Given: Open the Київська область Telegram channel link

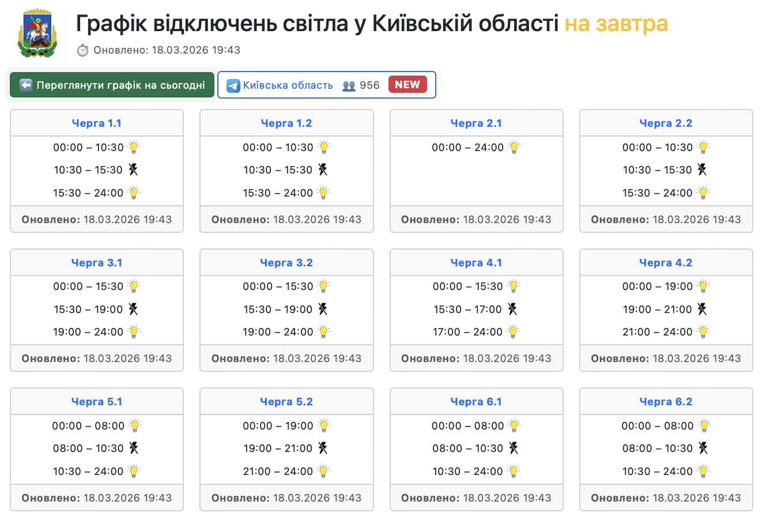Looking at the screenshot, I should click(x=288, y=85).
